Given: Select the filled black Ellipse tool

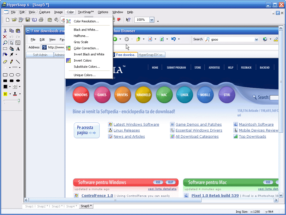Looking at the screenshot, I should click(x=18, y=81).
